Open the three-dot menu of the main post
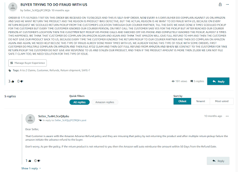Screen dimensions: 238x172 pyautogui.click(x=227, y=5)
